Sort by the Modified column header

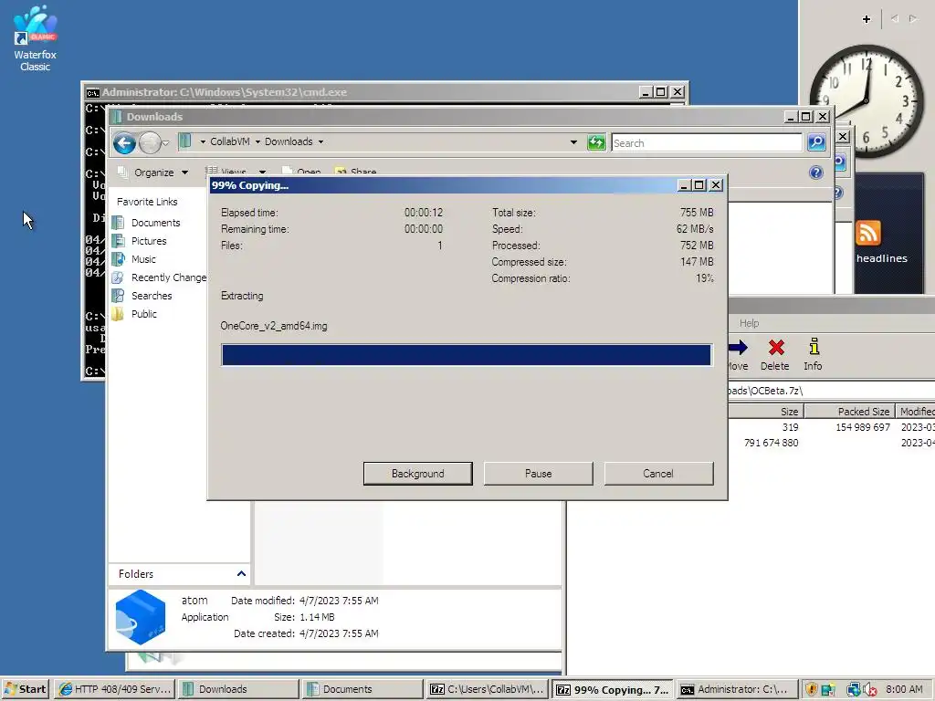click(x=916, y=412)
